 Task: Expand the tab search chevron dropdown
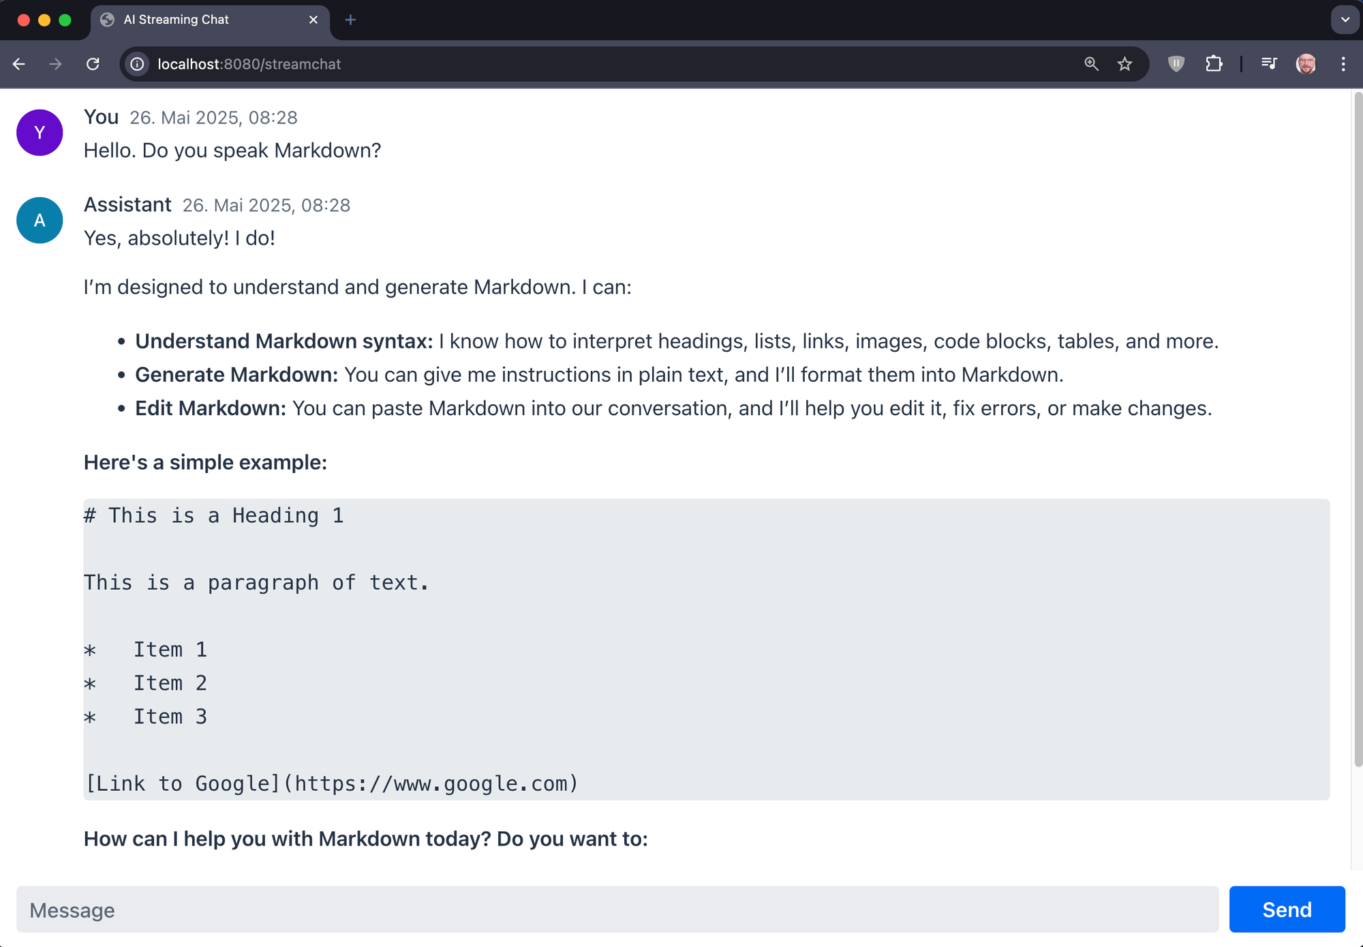[x=1345, y=20]
